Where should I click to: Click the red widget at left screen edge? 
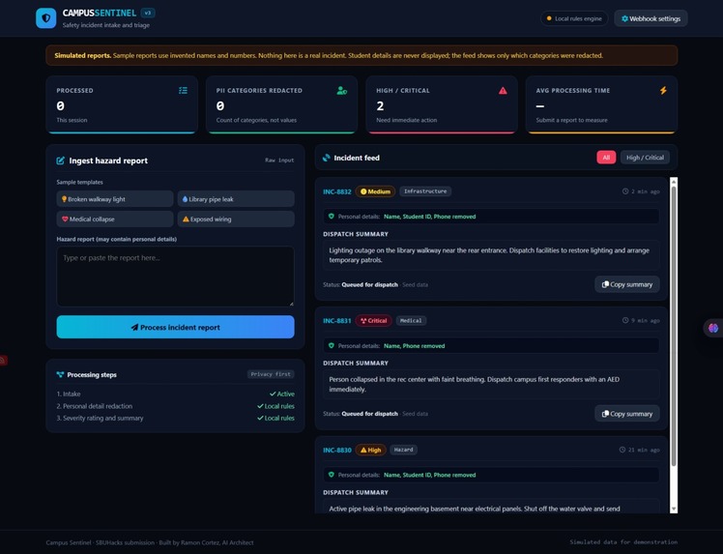pyautogui.click(x=3, y=360)
